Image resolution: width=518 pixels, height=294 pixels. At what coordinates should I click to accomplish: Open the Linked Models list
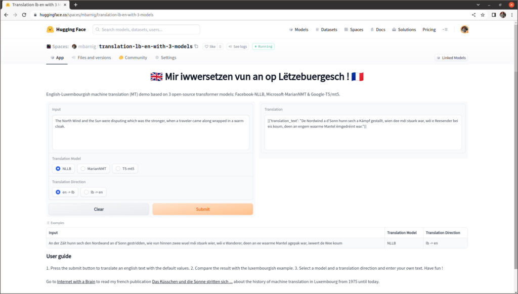[451, 58]
